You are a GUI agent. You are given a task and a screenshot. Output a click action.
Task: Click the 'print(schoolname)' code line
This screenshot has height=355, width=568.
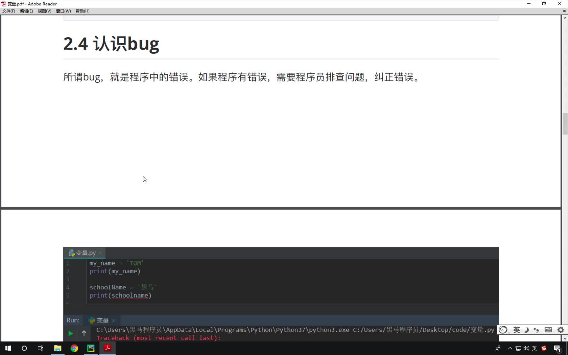click(120, 295)
